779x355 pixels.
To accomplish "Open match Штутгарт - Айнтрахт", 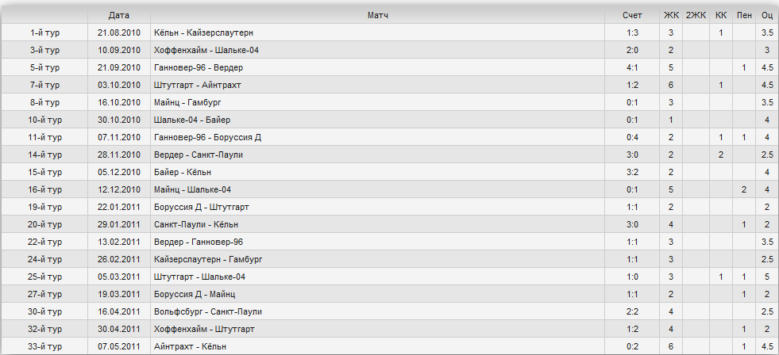I will [197, 85].
